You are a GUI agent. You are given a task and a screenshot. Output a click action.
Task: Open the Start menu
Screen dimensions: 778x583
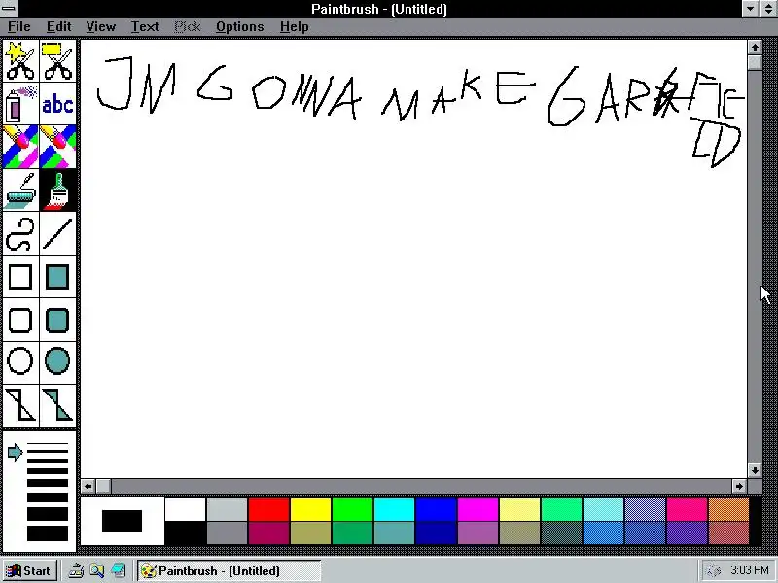pyautogui.click(x=30, y=570)
